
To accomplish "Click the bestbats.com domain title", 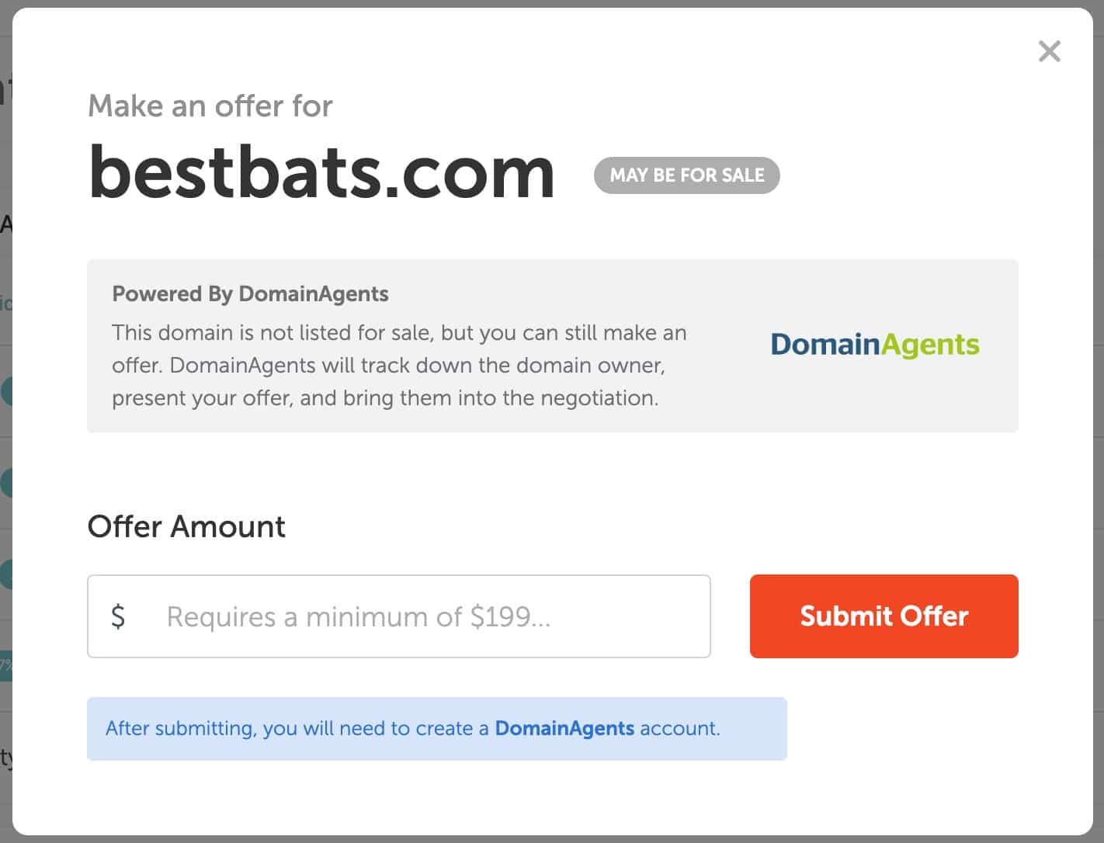I will coord(321,172).
